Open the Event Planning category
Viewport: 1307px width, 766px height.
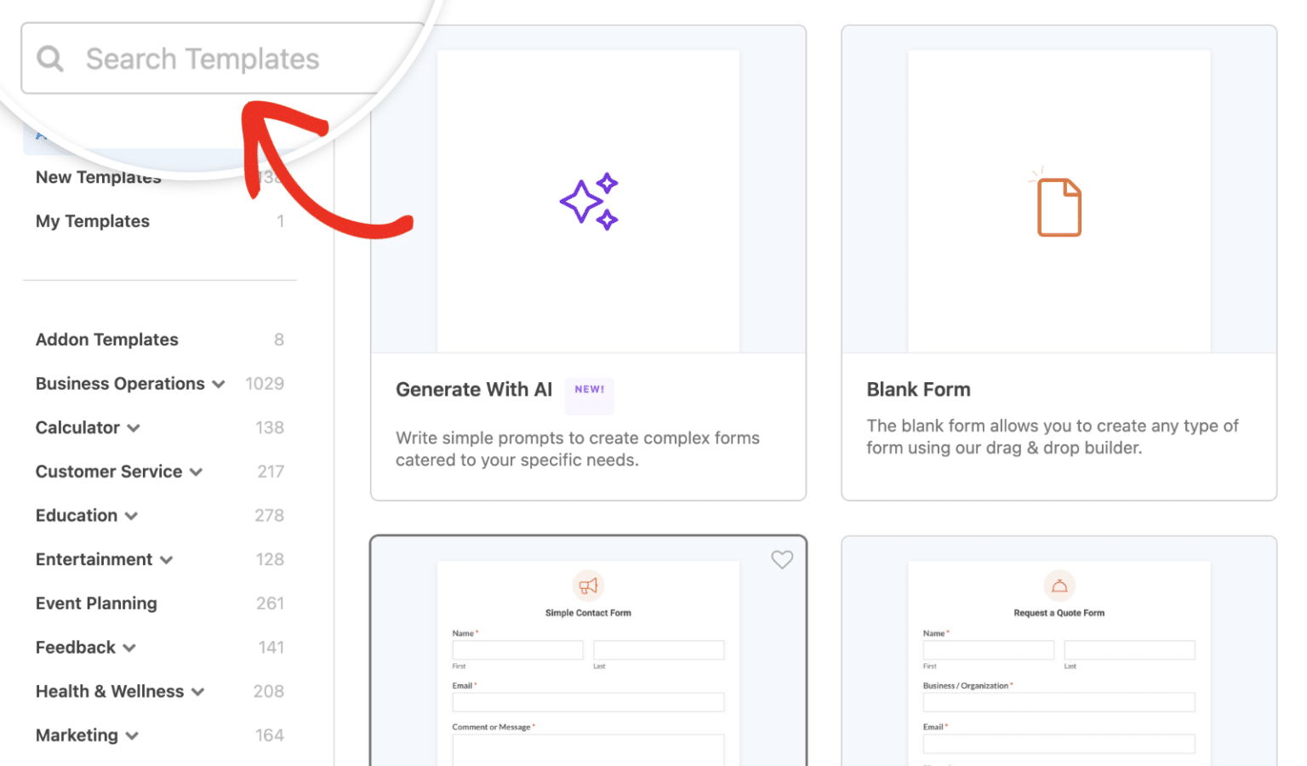tap(96, 603)
